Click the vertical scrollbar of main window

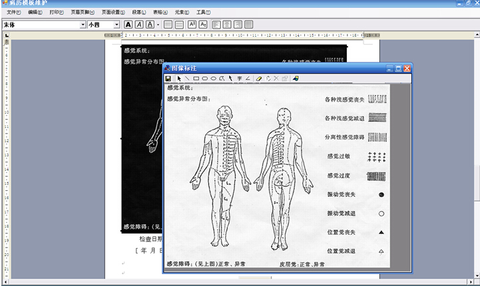pos(477,183)
